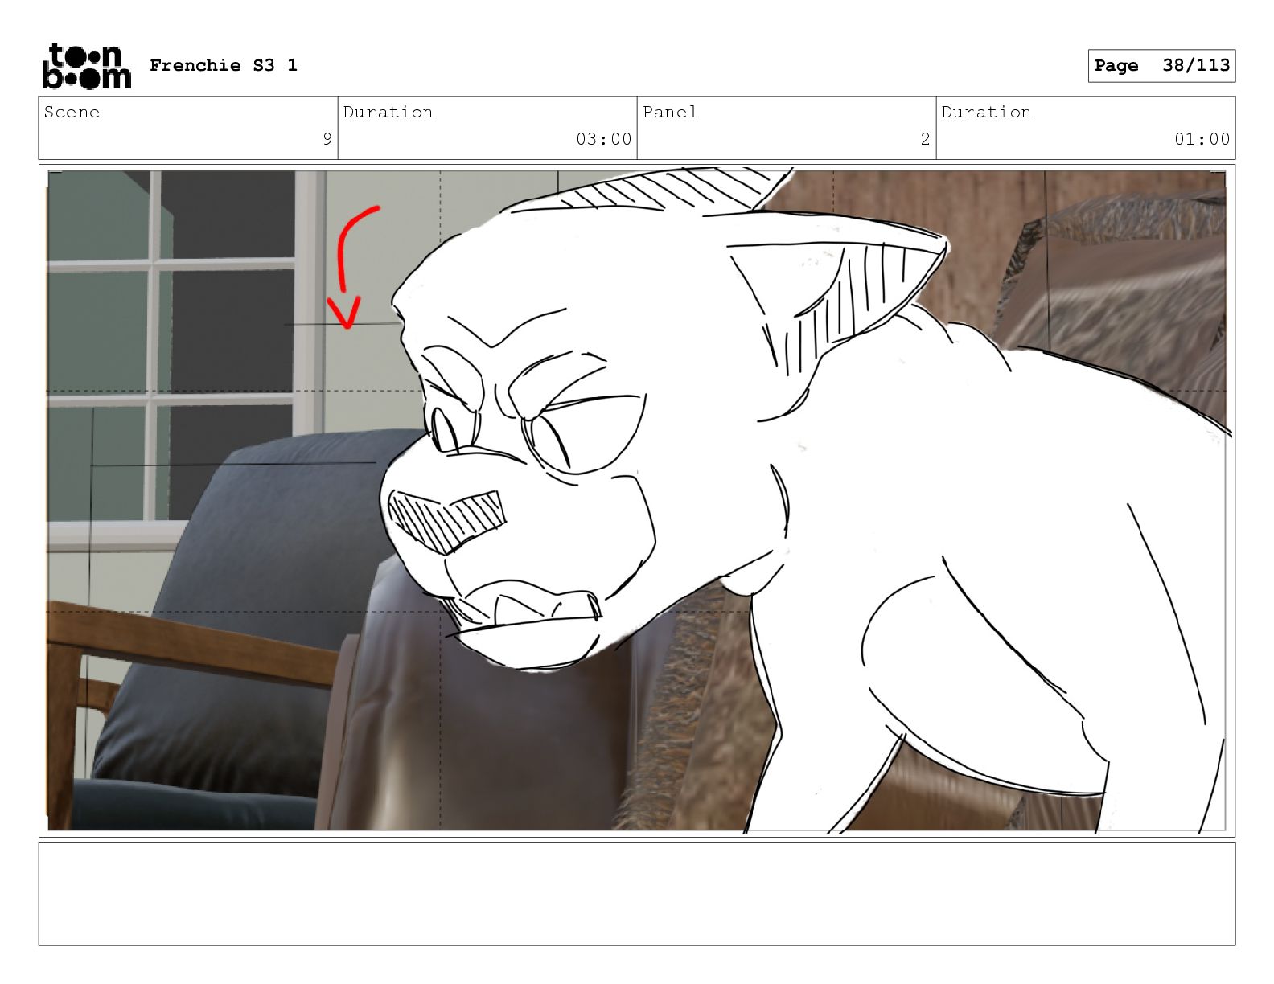The image size is (1274, 984).
Task: Click the storyboard panel thumbnail image
Action: coord(637,500)
